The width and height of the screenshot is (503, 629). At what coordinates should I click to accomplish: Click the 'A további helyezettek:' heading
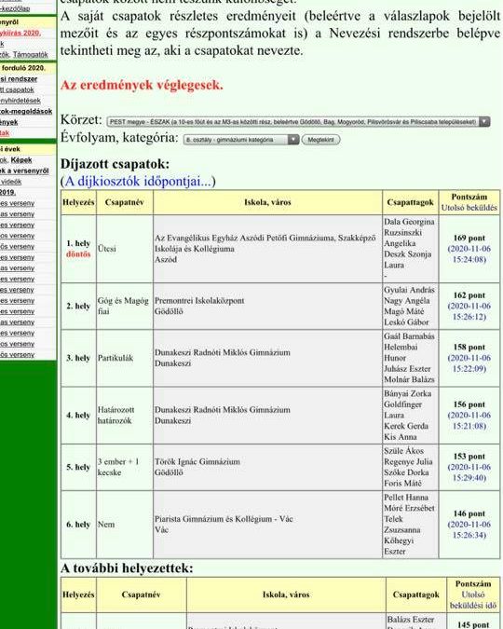pyautogui.click(x=127, y=568)
